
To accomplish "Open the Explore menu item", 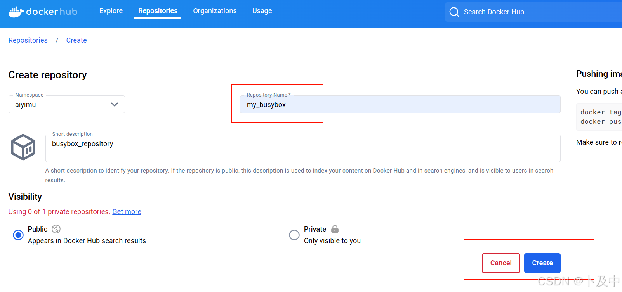I will point(111,11).
